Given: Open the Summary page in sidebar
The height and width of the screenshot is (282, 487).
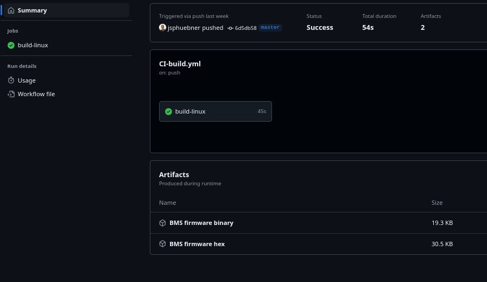Looking at the screenshot, I should coord(32,10).
